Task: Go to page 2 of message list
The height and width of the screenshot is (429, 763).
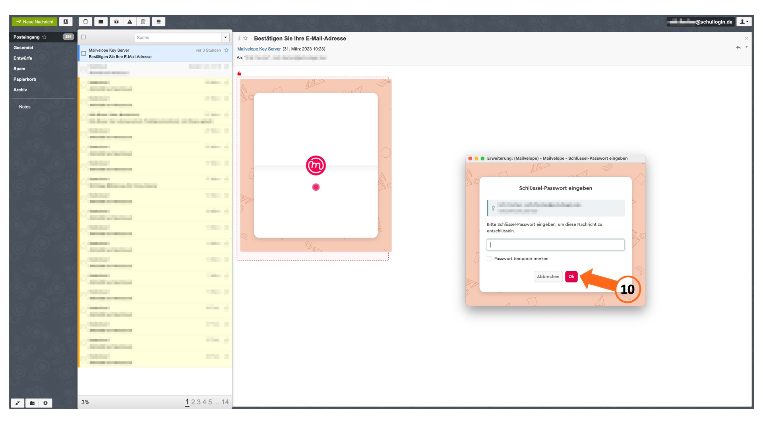Action: coord(193,402)
